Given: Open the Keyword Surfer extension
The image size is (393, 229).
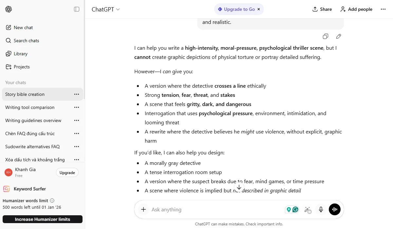Looking at the screenshot, I should point(29,189).
